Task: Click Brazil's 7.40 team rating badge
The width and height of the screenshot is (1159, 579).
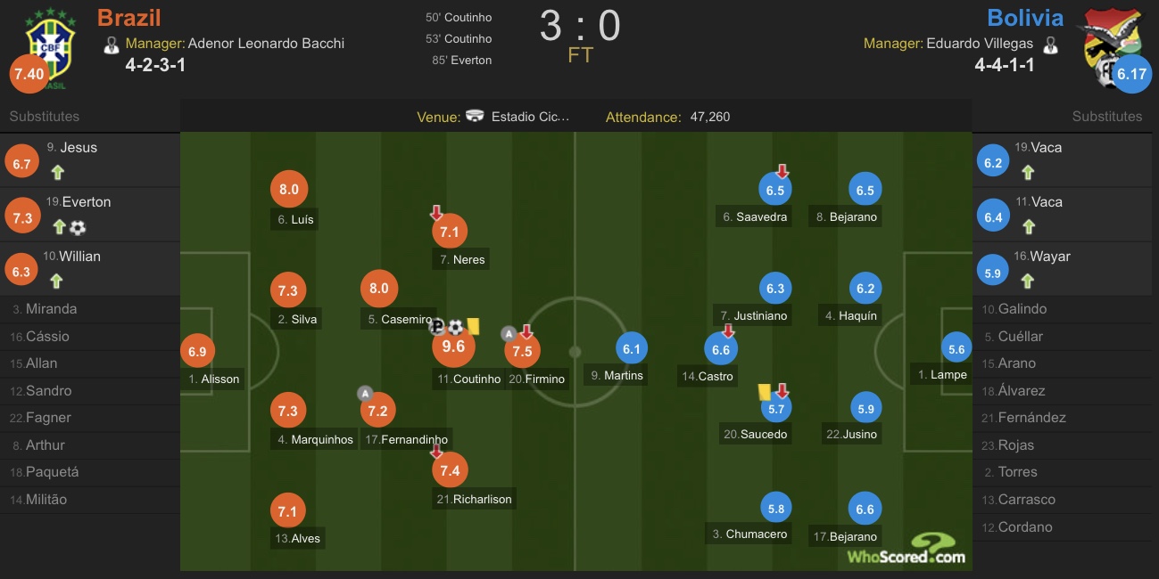Action: click(29, 74)
